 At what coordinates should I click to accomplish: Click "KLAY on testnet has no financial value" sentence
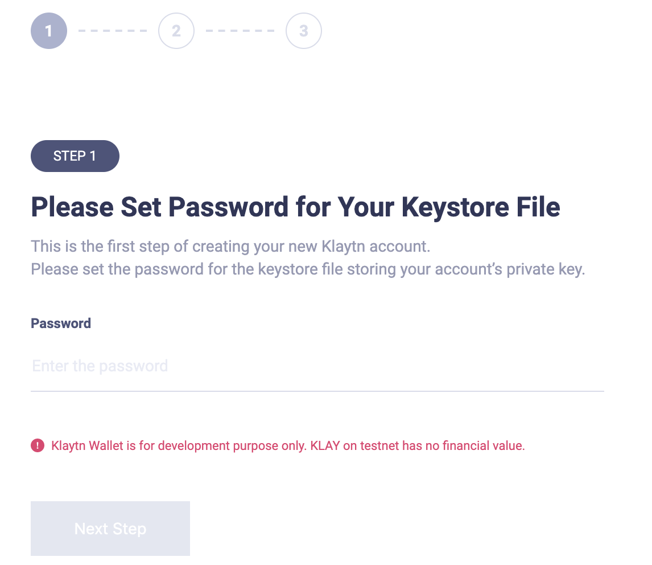tap(418, 445)
